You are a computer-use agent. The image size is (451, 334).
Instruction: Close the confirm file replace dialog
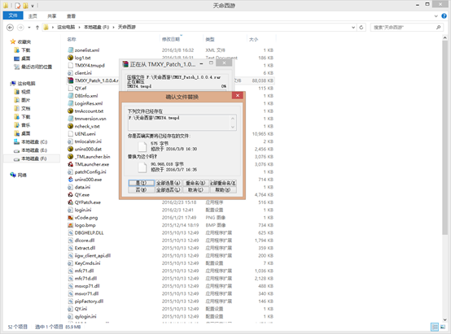238,96
